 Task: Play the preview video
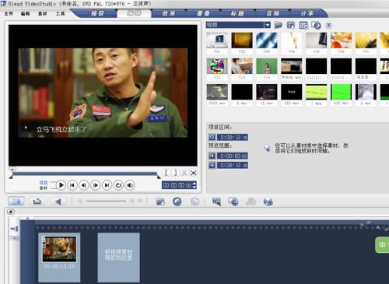tap(61, 185)
